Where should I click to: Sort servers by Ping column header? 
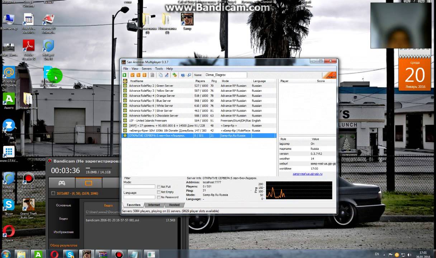215,81
